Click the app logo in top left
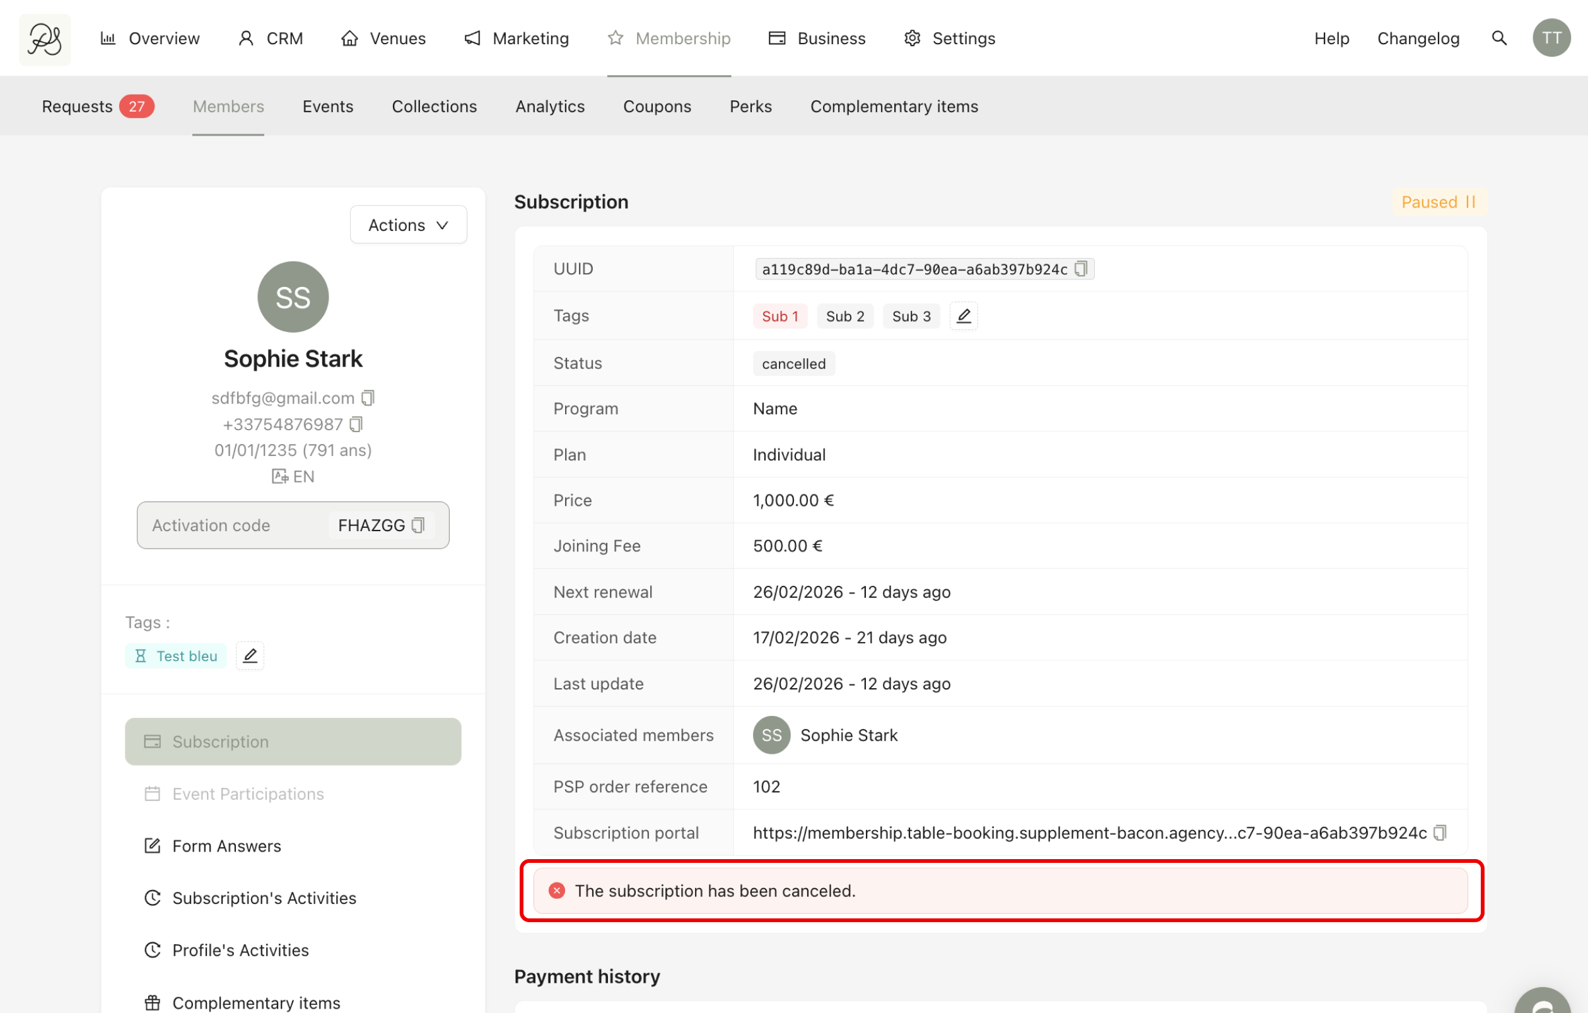 tap(44, 39)
